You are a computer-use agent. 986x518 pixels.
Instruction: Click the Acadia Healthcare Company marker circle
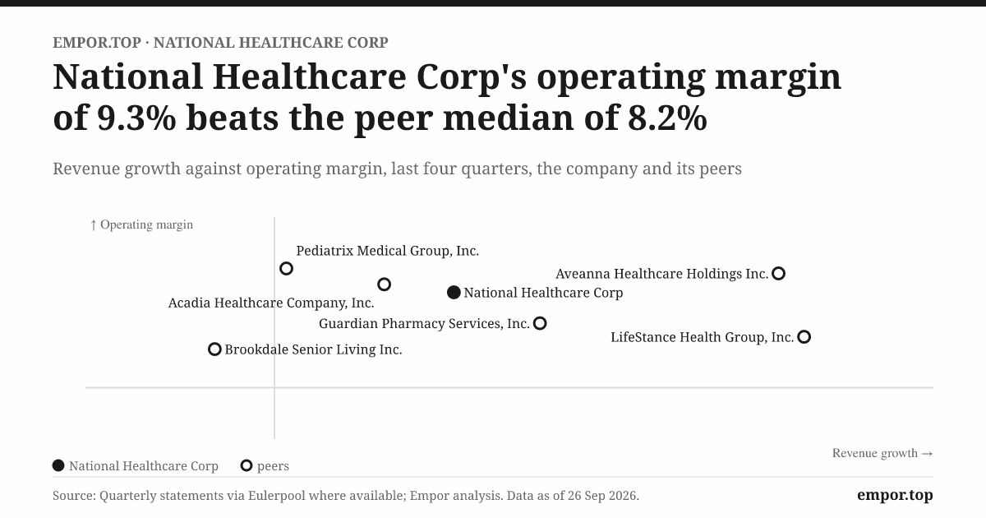point(384,284)
